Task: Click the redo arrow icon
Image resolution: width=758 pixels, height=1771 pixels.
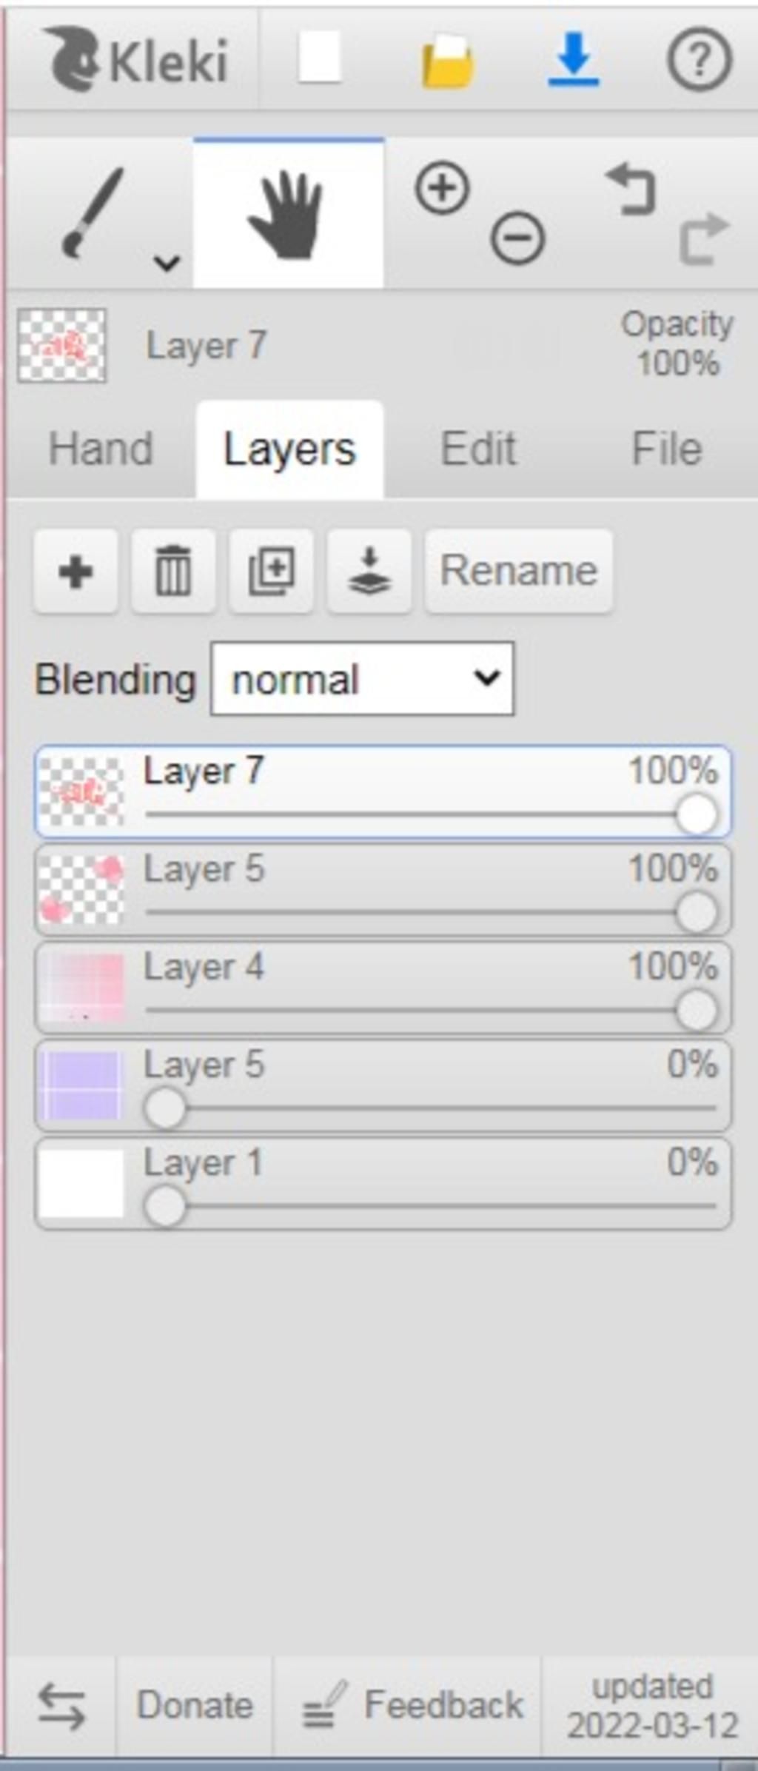Action: [x=703, y=238]
